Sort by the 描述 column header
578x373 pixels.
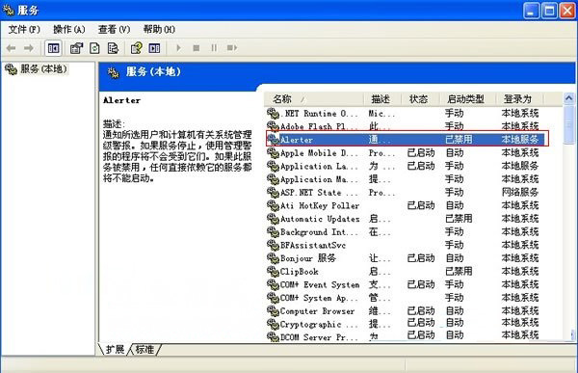click(x=382, y=99)
